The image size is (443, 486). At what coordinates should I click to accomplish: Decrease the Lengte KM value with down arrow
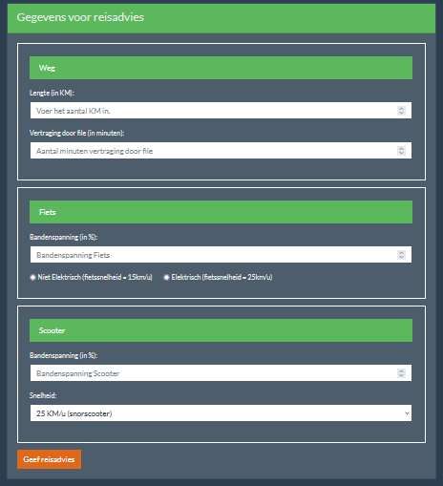[x=401, y=113]
